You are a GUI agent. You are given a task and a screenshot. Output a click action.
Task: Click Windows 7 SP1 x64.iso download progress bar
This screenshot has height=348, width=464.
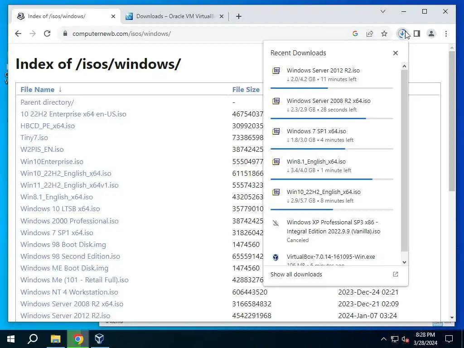click(332, 149)
